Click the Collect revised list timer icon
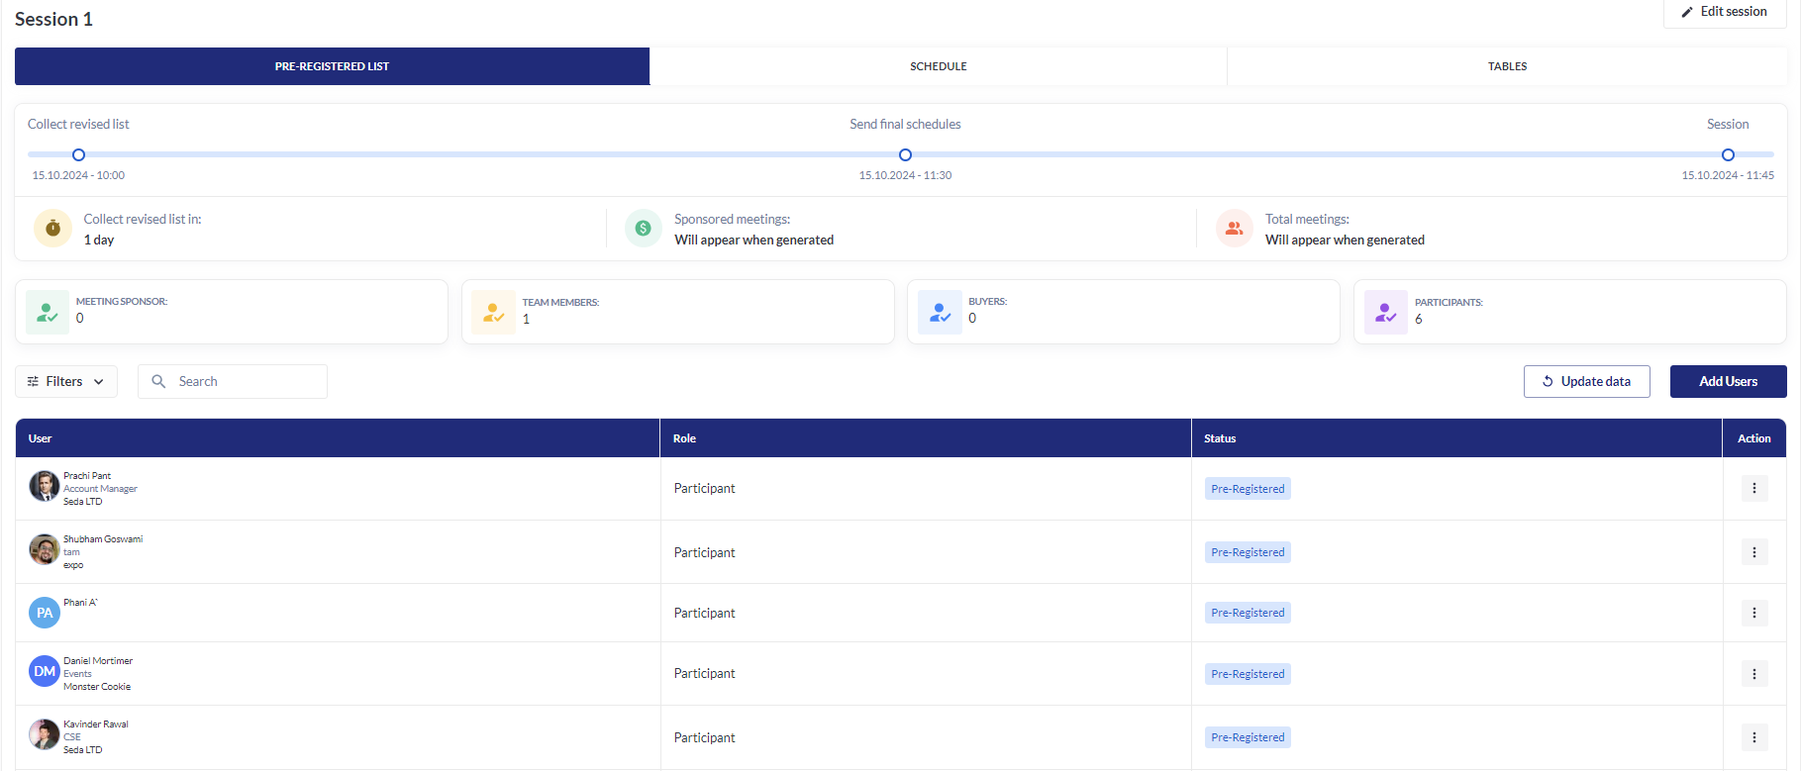Screen dimensions: 1801x771 pos(52,229)
